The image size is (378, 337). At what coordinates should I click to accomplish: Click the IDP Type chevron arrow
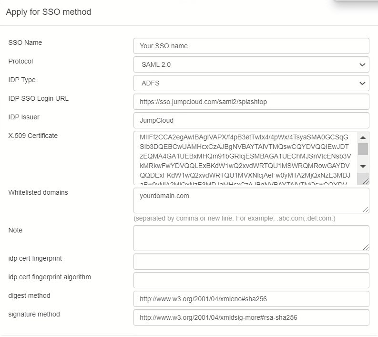(362, 83)
